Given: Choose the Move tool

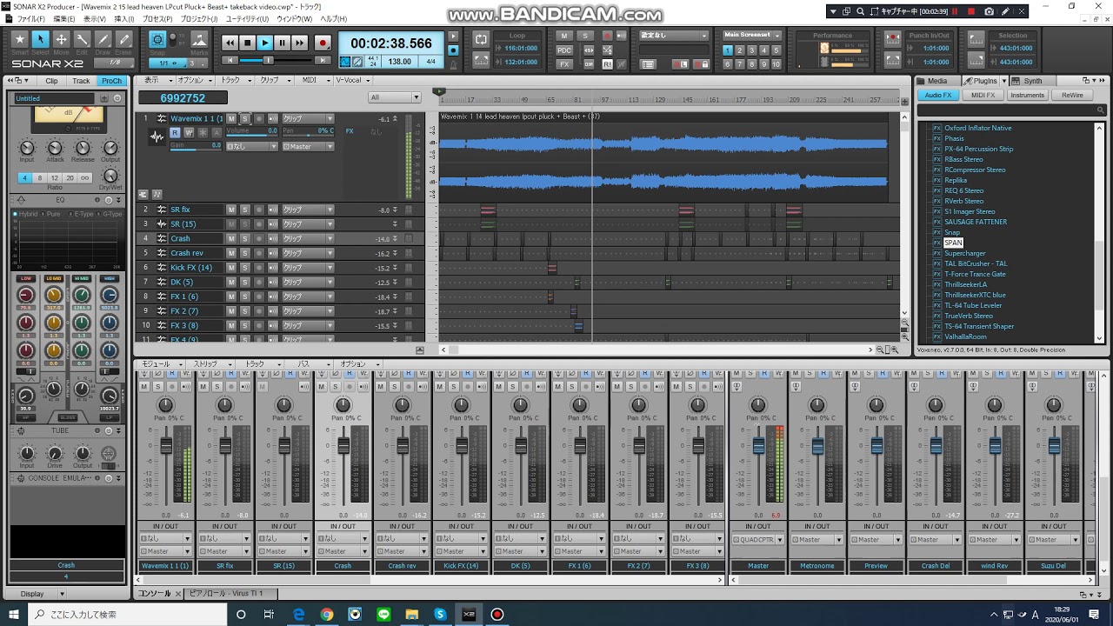Looking at the screenshot, I should tap(62, 40).
